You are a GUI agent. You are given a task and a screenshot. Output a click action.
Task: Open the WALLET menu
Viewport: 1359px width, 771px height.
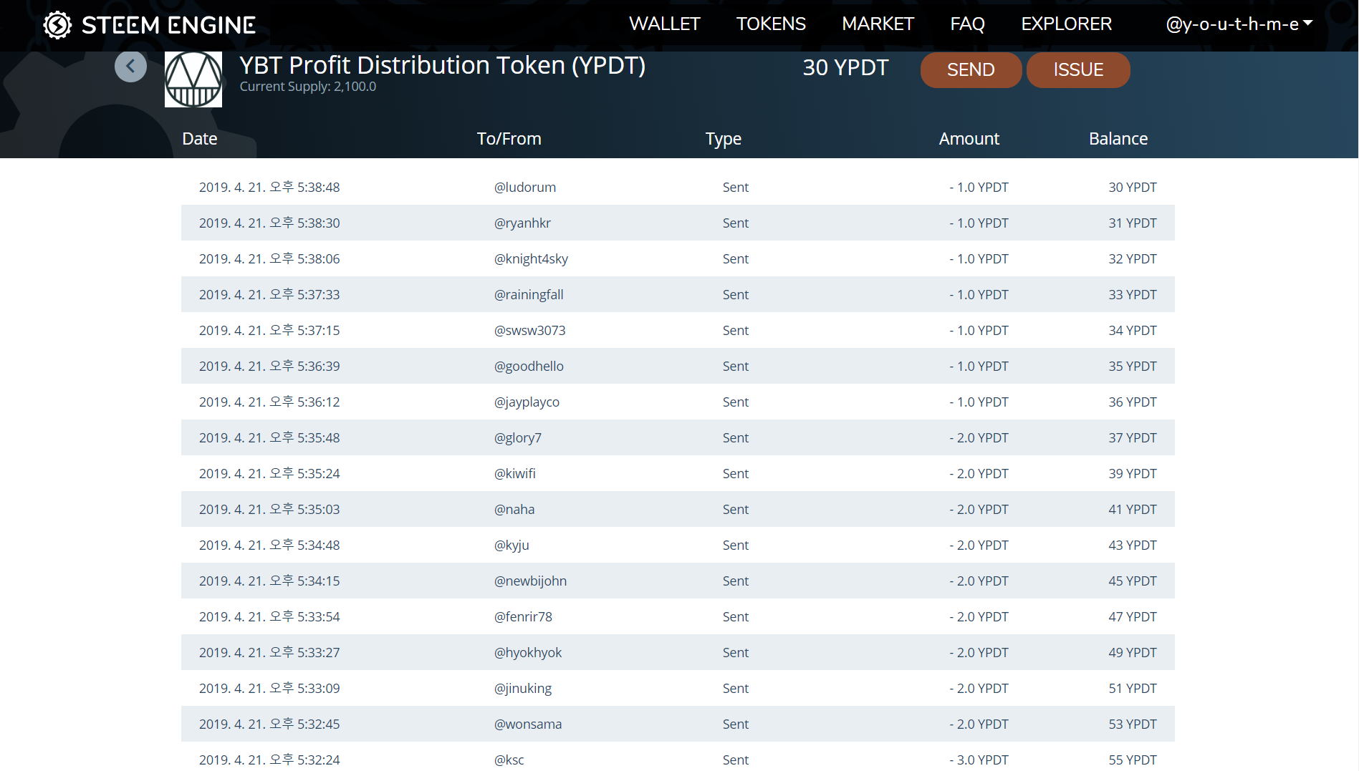664,24
